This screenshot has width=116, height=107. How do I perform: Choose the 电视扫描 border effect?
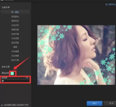[15, 34]
